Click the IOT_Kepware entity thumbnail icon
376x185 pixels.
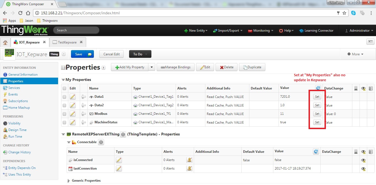9,54
